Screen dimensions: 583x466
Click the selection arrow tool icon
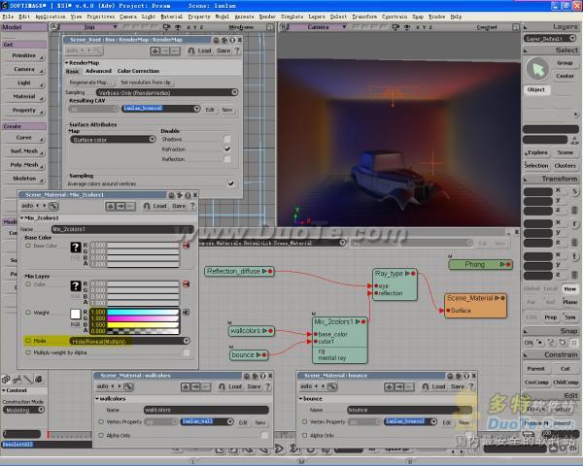536,69
